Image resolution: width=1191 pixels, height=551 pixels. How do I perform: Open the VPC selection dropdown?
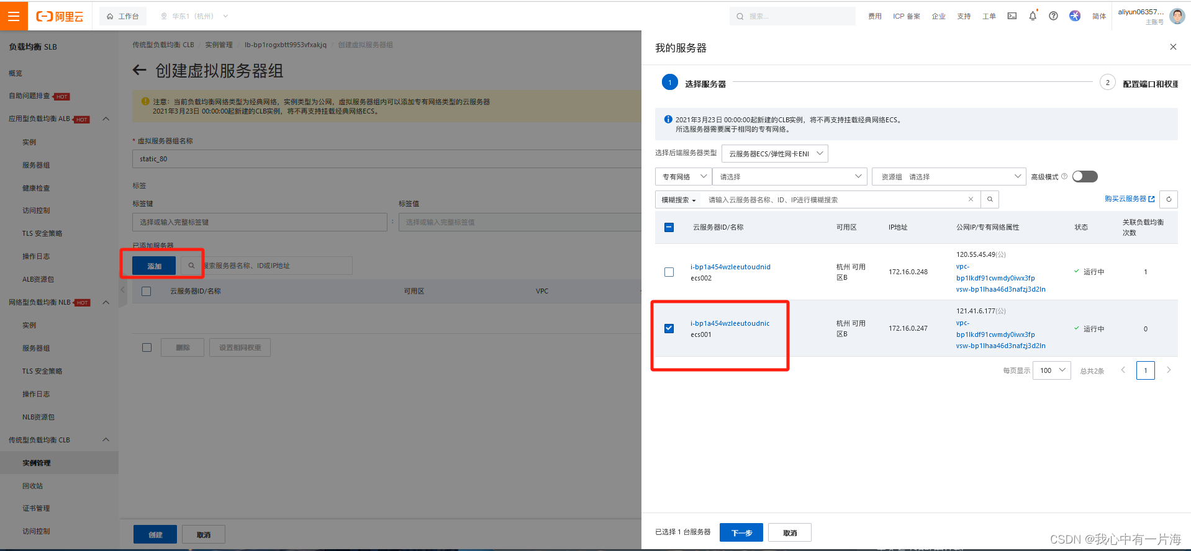tap(790, 177)
